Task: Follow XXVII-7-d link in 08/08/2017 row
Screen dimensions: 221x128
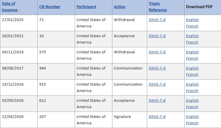Action: tap(157, 68)
